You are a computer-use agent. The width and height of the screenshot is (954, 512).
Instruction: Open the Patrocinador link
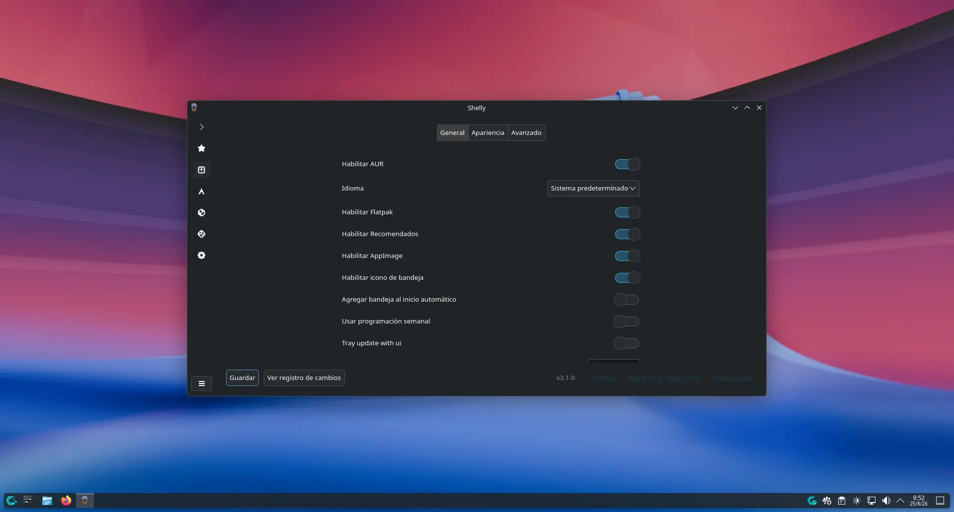(732, 378)
